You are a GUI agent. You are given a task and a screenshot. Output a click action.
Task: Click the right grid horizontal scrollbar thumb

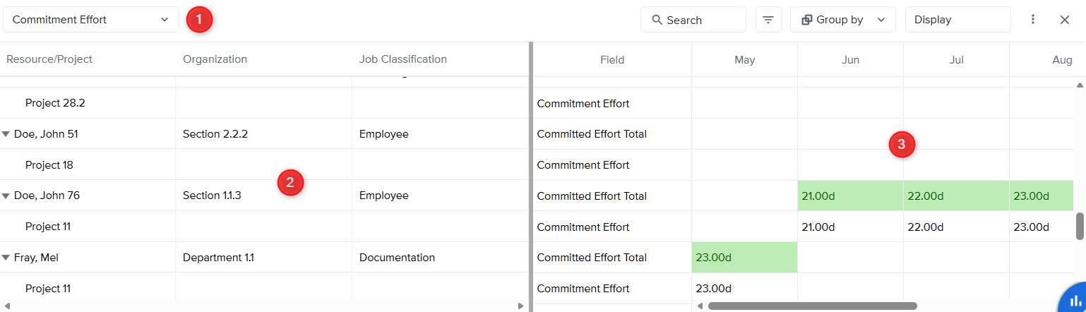click(812, 306)
